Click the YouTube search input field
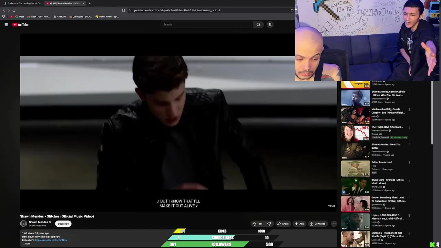 (207, 24)
